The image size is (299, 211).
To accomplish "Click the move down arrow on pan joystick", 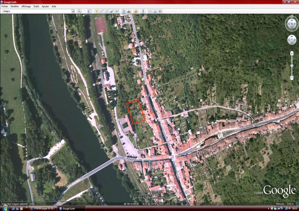I will pyautogui.click(x=292, y=43).
